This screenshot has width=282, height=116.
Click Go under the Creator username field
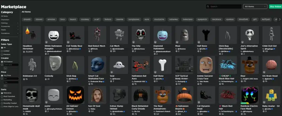5,68
